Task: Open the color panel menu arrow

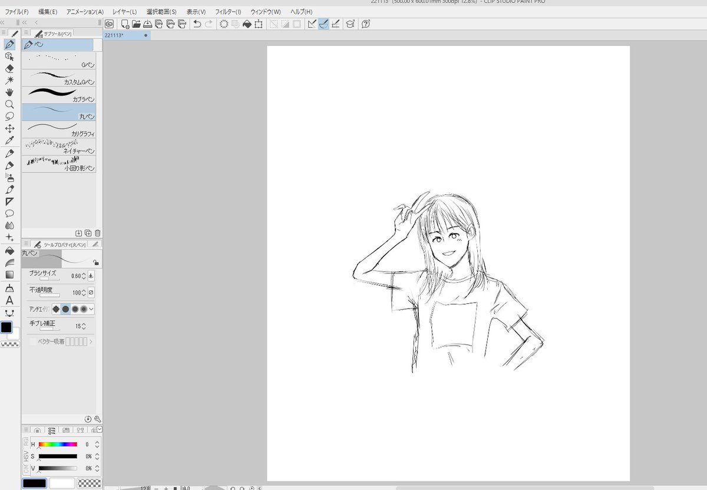Action: point(100,429)
